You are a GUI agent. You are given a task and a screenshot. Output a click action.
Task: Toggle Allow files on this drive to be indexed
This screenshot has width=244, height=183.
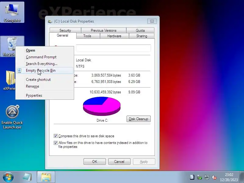coord(56,143)
